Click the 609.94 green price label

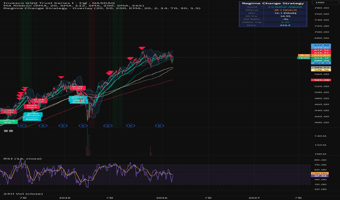[321, 60]
